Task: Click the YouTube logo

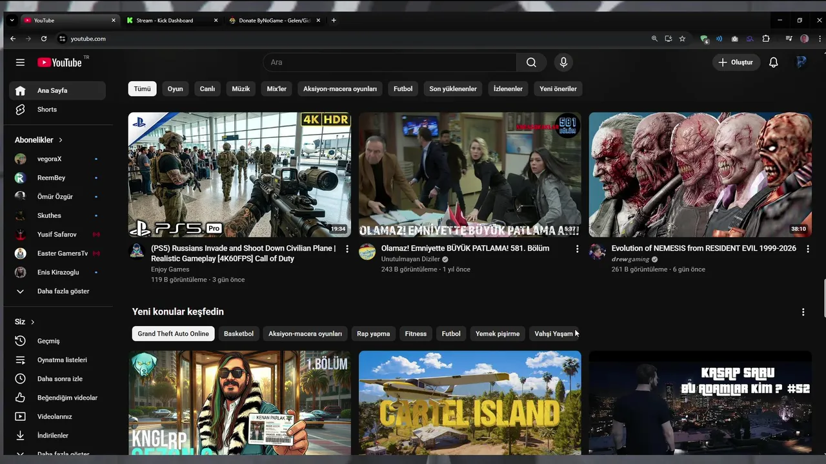Action: click(x=59, y=63)
